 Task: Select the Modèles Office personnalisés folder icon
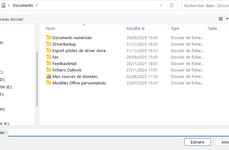click(49, 83)
